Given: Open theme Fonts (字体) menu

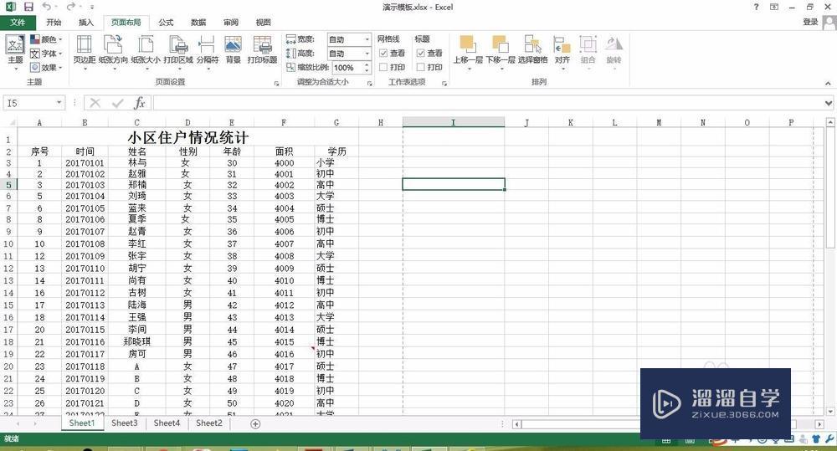Looking at the screenshot, I should (x=46, y=54).
